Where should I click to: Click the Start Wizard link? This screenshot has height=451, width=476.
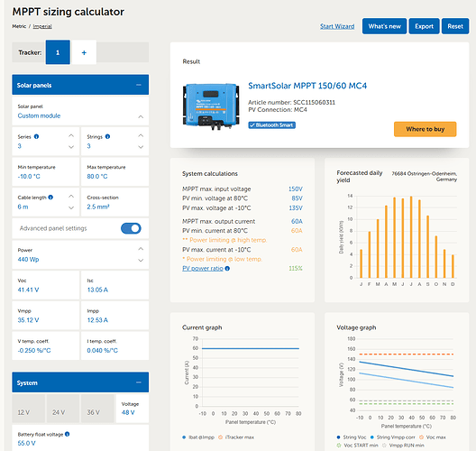pos(337,26)
